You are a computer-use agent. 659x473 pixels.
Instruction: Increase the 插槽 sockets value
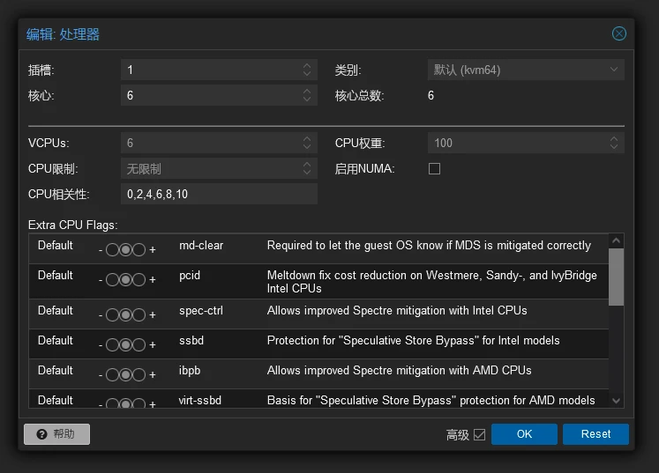(x=307, y=65)
